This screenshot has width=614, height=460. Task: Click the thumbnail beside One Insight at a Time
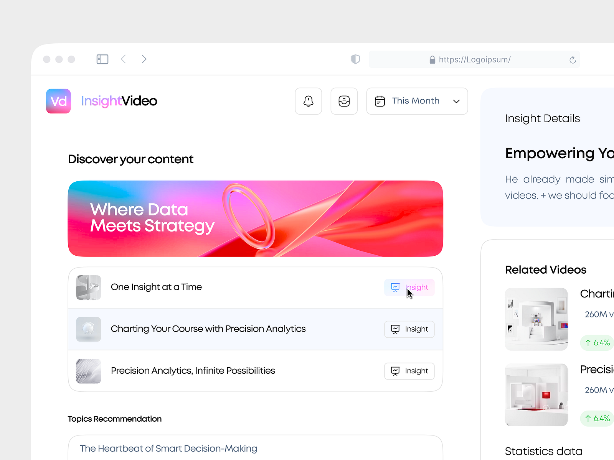88,287
